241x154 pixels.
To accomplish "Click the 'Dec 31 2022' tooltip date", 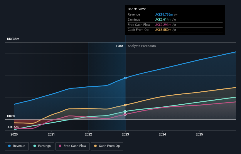I will click(x=136, y=9).
